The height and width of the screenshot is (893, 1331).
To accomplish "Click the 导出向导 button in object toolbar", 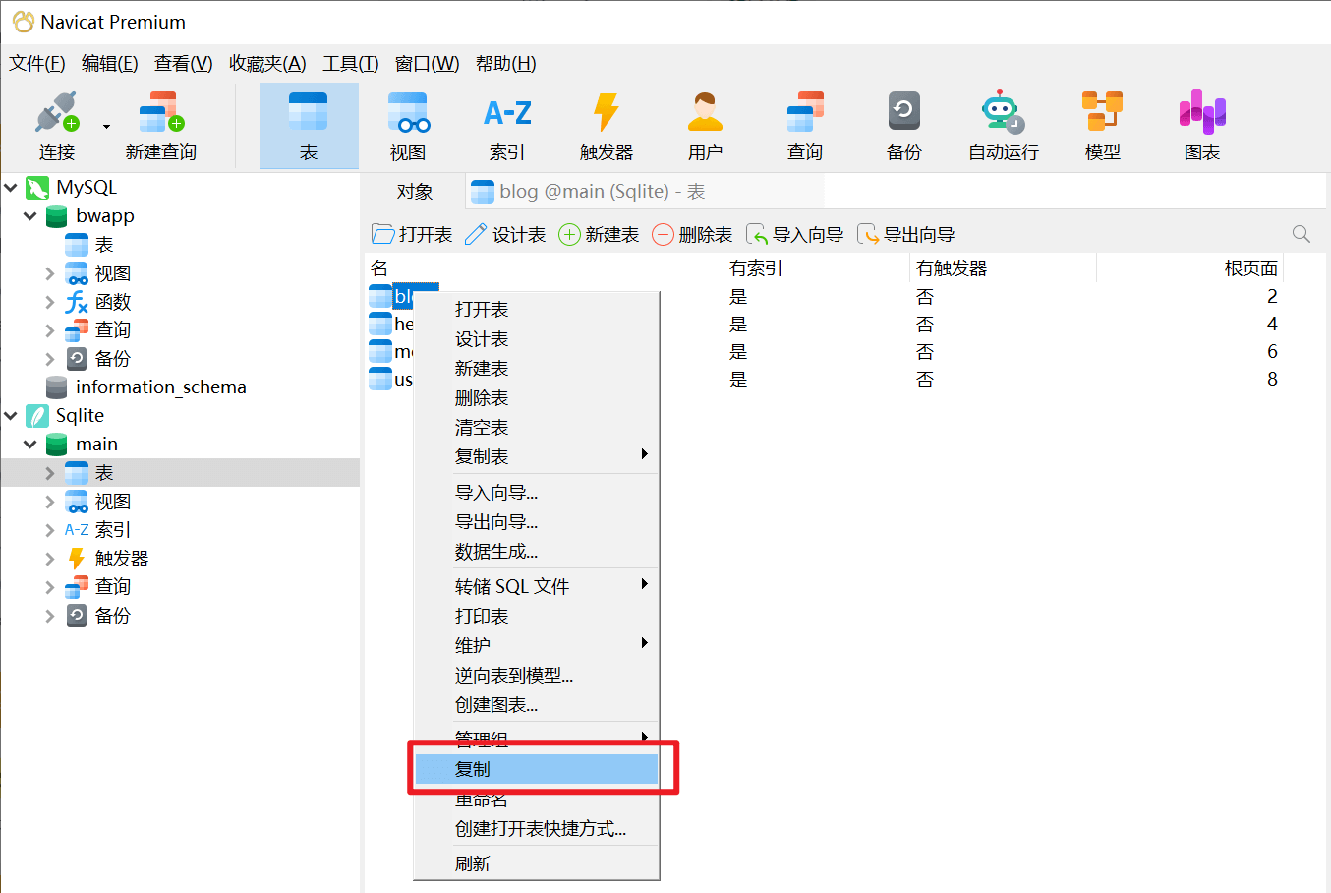I will (906, 234).
